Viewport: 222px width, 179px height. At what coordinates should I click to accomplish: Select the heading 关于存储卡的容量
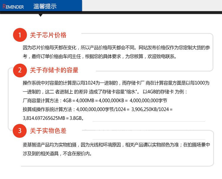[54, 70]
